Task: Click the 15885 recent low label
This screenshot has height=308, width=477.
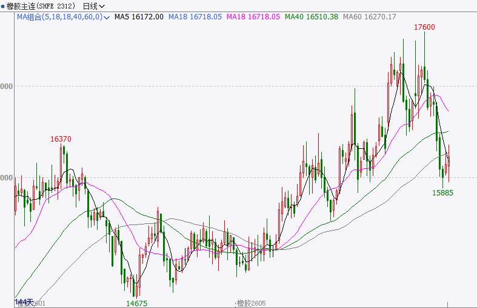Action: pos(442,192)
